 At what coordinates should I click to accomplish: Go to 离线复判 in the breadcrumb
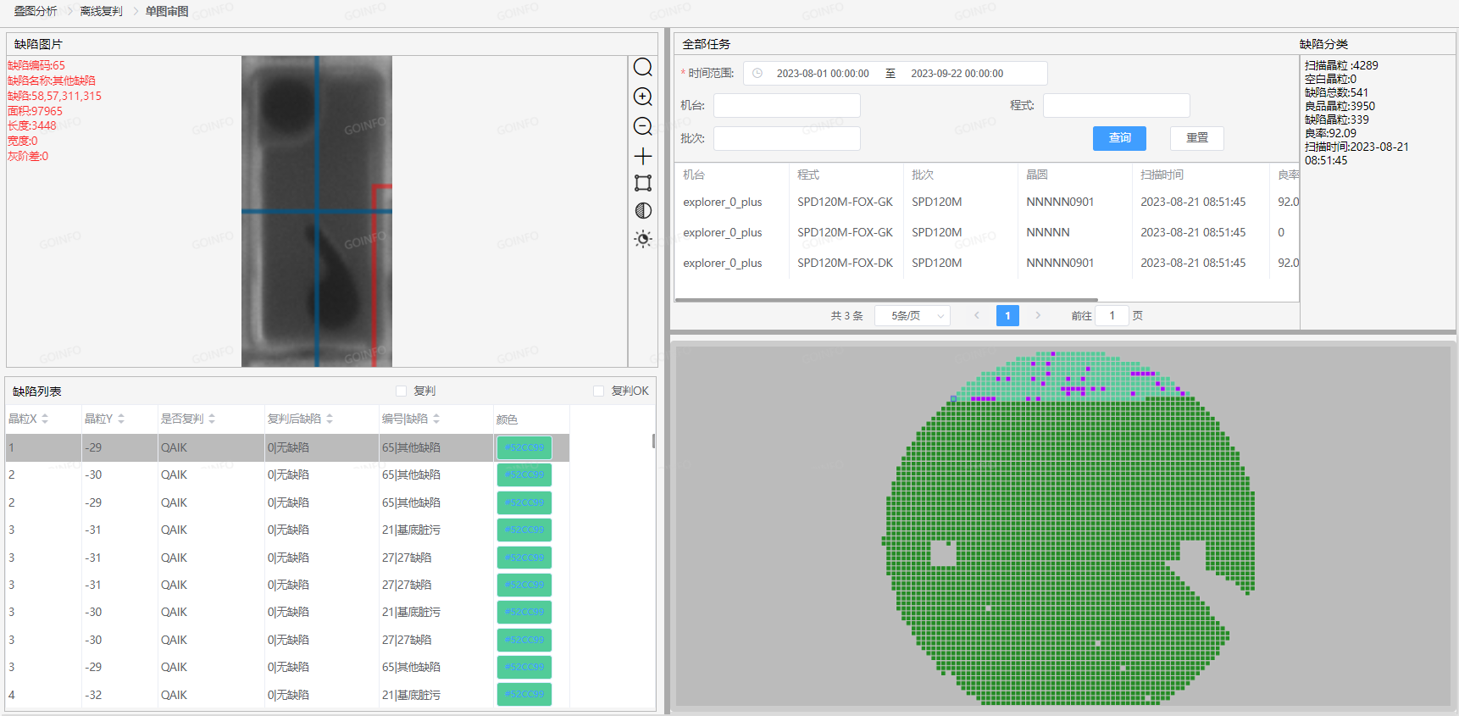[101, 11]
